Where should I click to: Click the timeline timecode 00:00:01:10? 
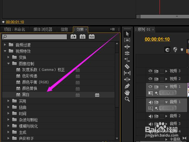[x=157, y=39]
